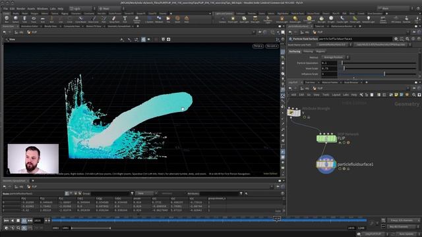
Task: Select the Grid shelf tool
Action: (42, 19)
